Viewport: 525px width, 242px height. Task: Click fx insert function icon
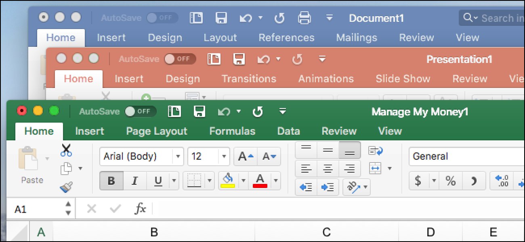(140, 209)
